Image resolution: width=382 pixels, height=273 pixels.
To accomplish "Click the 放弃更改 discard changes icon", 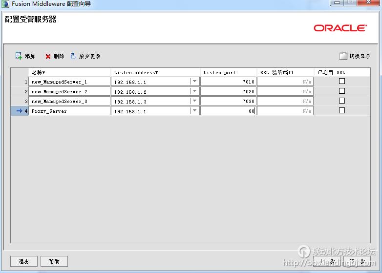I will coord(74,56).
